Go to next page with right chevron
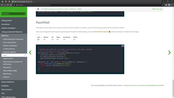Screen dimensions: 174x98 pyautogui.click(x=169, y=53)
